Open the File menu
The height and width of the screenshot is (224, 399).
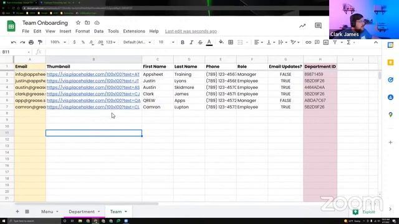(x=26, y=31)
